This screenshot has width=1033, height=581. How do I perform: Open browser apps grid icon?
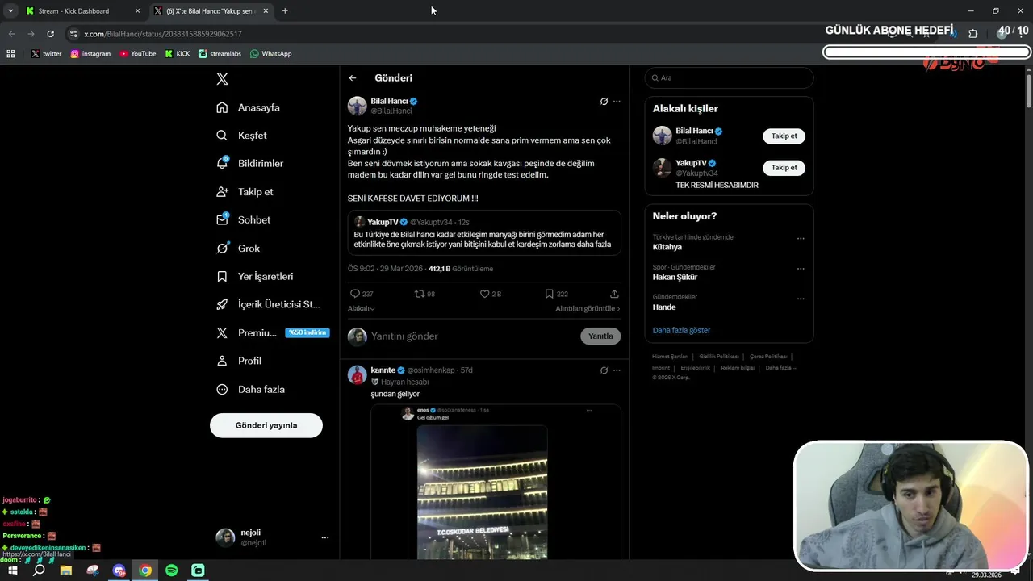[x=10, y=54]
